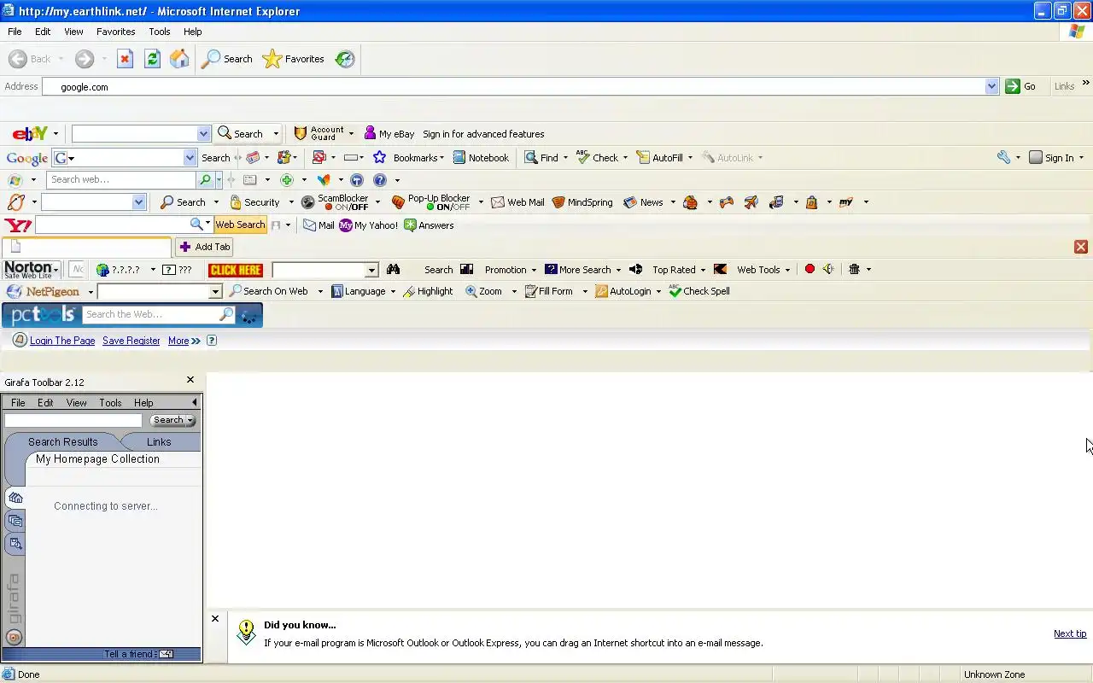The image size is (1093, 683).
Task: Click the EarthLink games controller icon
Action: 727,202
